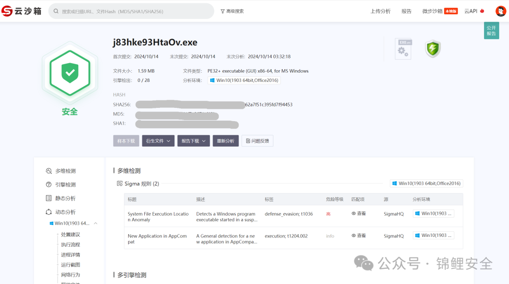Click the 'defense_evasion; t1036' tag cell
The width and height of the screenshot is (509, 284).
coord(288,214)
